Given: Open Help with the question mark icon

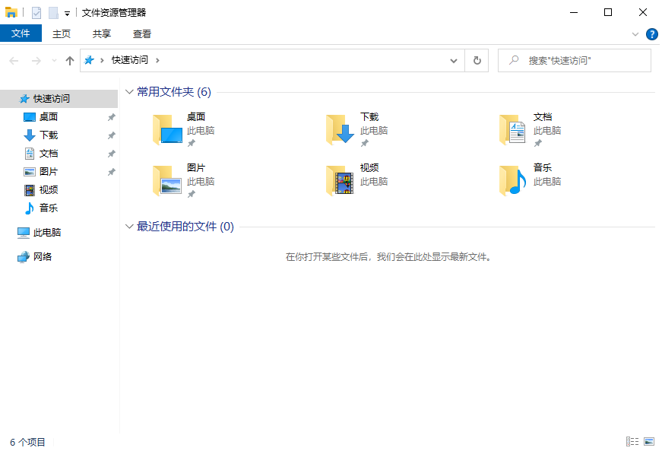Looking at the screenshot, I should tap(651, 34).
